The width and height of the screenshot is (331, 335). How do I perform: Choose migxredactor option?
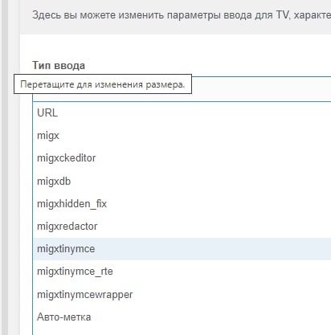click(x=182, y=227)
